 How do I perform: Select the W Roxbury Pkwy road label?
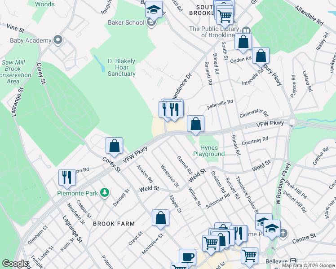[283, 184]
